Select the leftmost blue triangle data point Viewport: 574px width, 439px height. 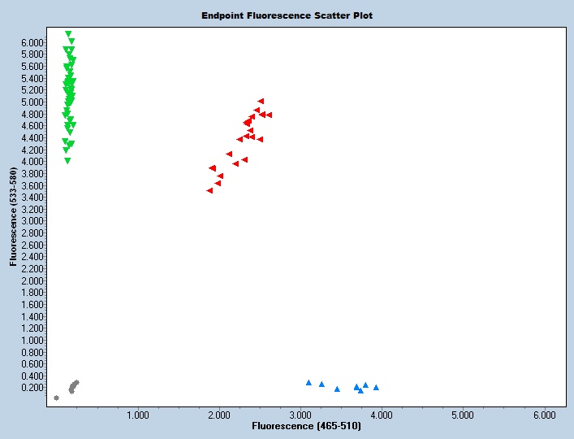(x=309, y=382)
